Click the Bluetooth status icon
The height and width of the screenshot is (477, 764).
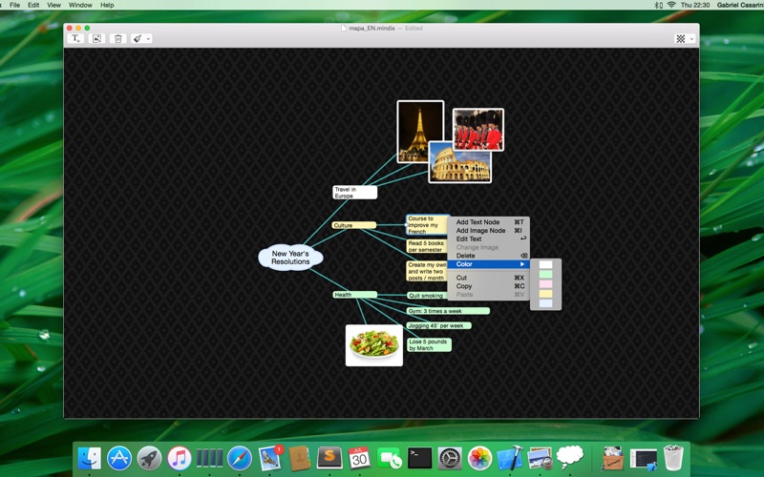(x=658, y=5)
